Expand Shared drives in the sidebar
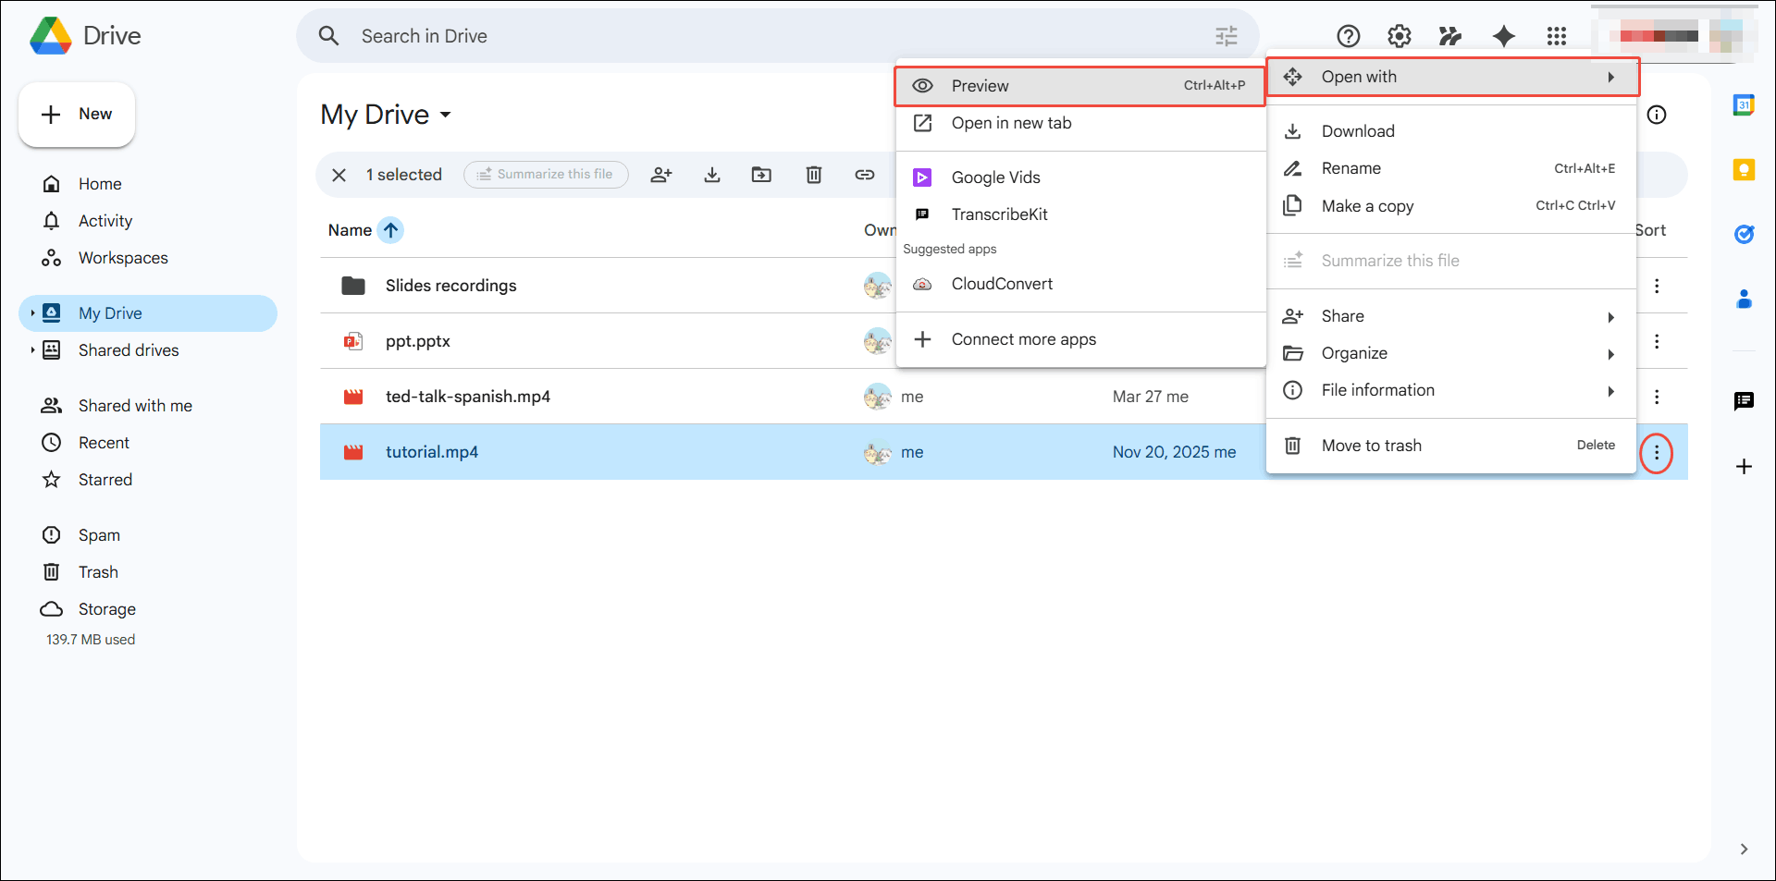The height and width of the screenshot is (881, 1776). 33,350
